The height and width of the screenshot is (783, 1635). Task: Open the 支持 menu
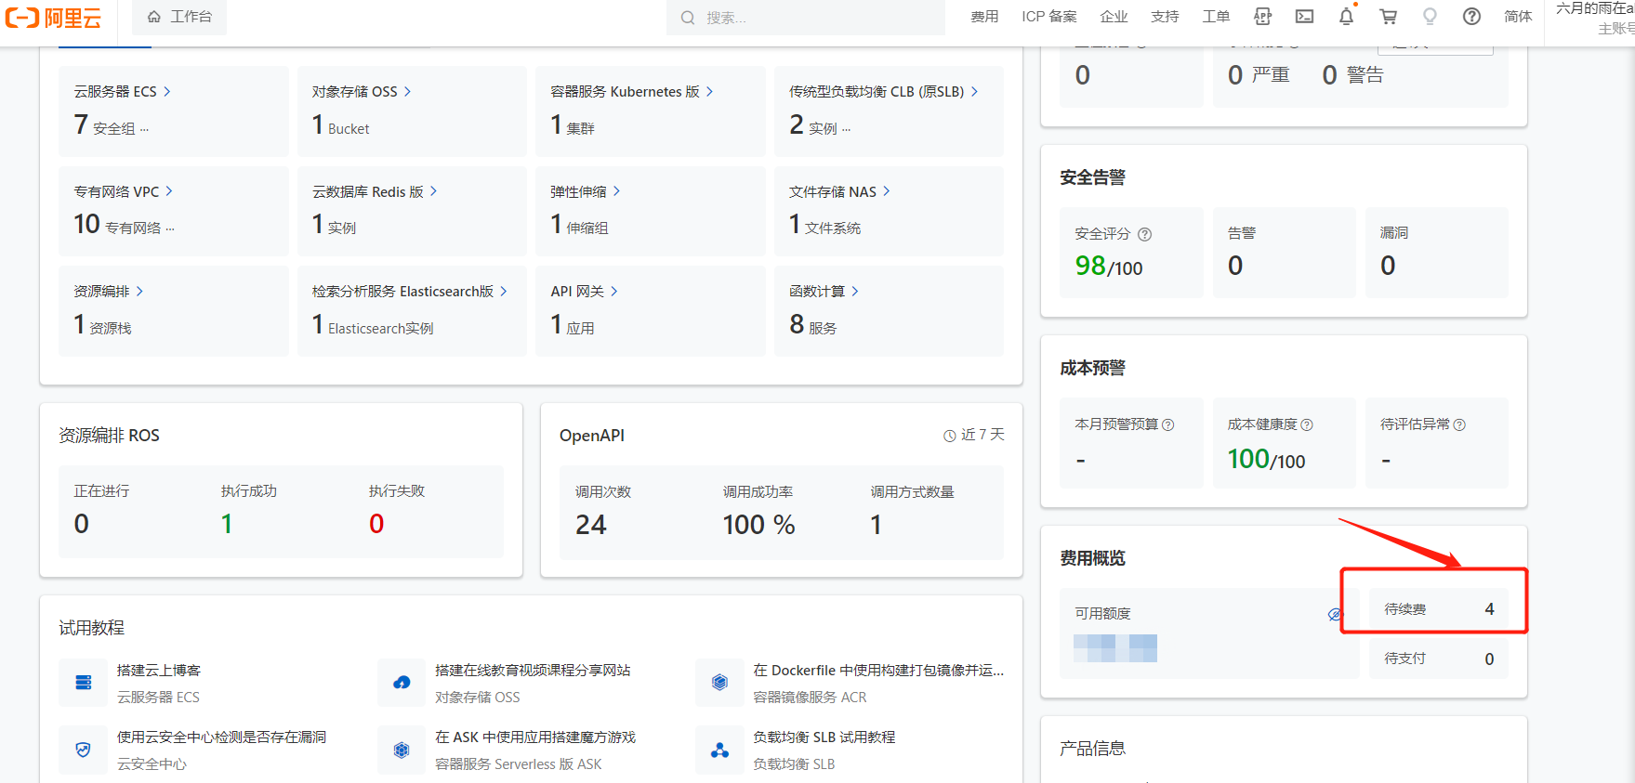click(1165, 17)
